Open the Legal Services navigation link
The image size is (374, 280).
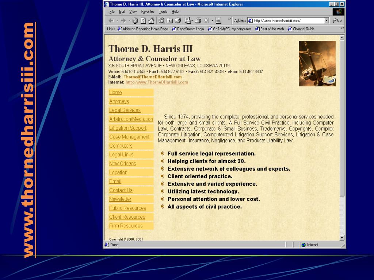click(125, 110)
